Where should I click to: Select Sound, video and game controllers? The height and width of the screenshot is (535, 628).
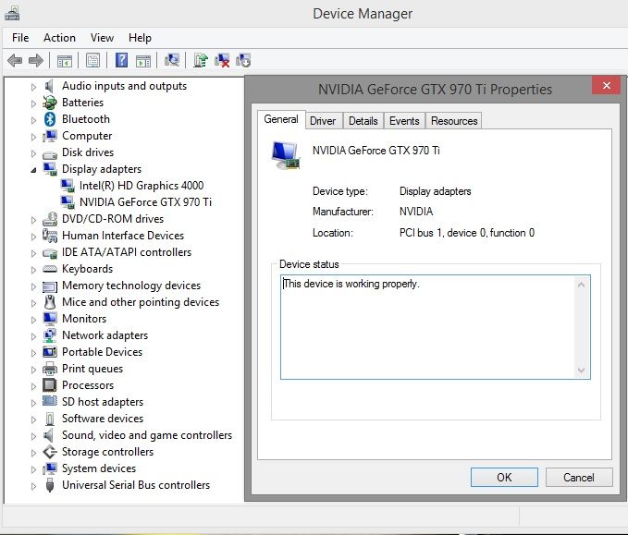pyautogui.click(x=147, y=435)
